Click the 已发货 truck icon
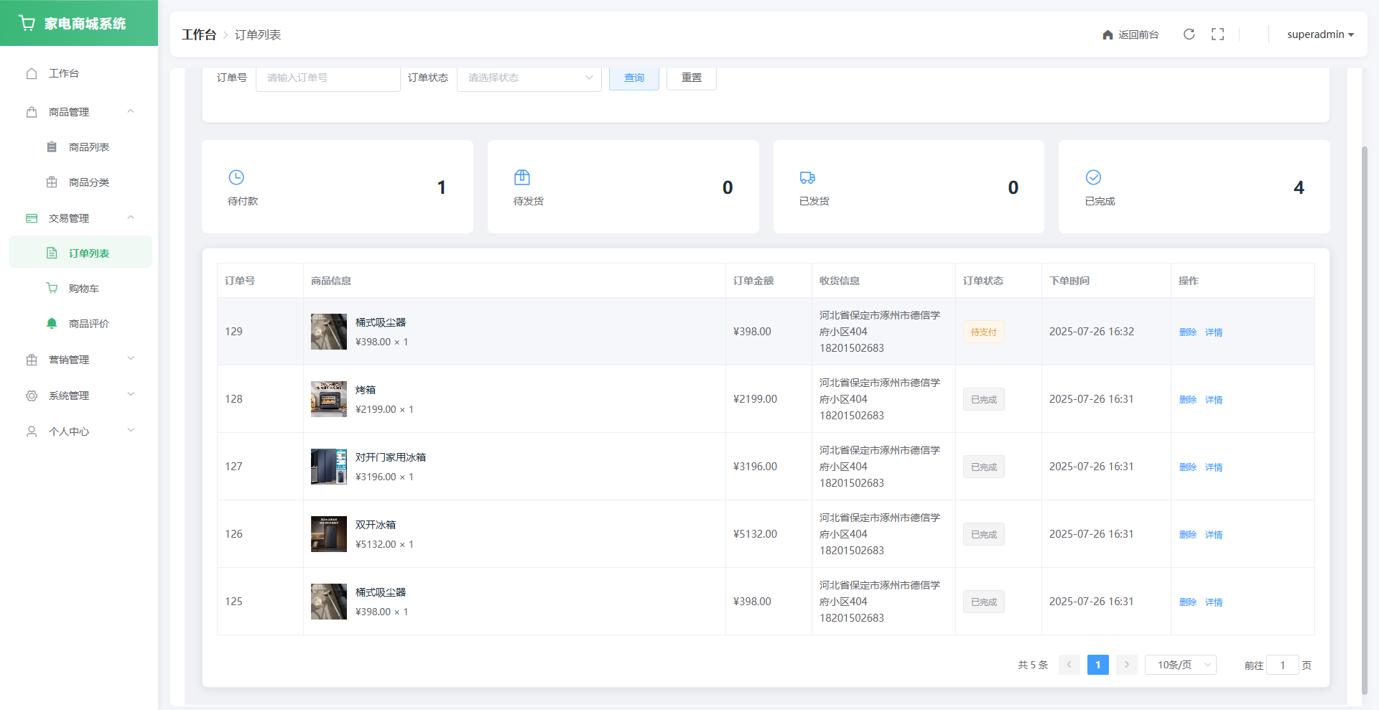 [807, 177]
